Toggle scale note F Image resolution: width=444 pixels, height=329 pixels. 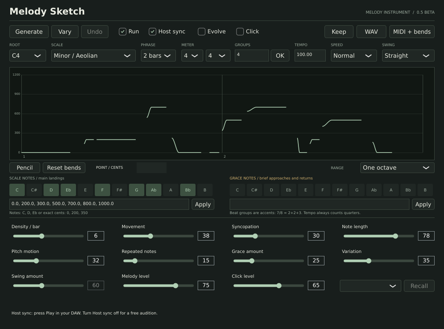tap(102, 190)
